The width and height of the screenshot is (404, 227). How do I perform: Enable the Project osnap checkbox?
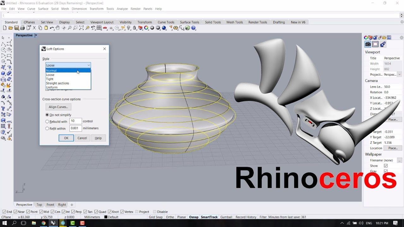137,212
